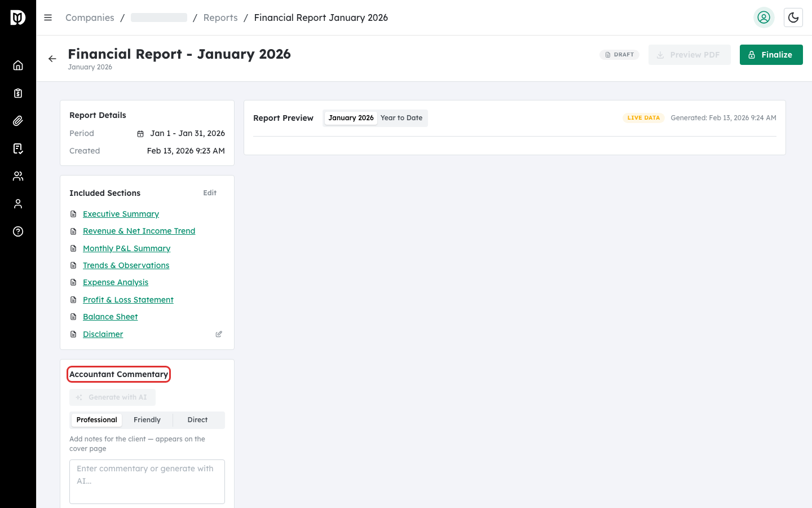Select the reports document icon in sidebar
812x508 pixels.
pyautogui.click(x=17, y=148)
